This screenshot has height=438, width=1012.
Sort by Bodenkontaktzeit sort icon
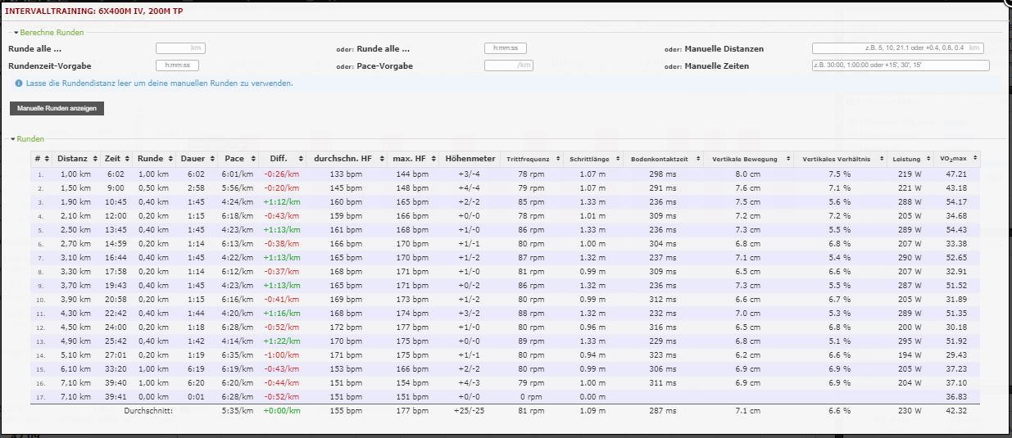coord(697,159)
